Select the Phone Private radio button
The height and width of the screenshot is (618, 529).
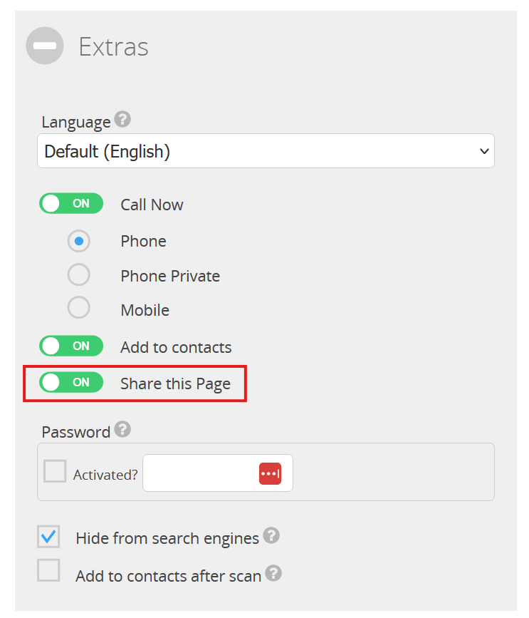(78, 274)
